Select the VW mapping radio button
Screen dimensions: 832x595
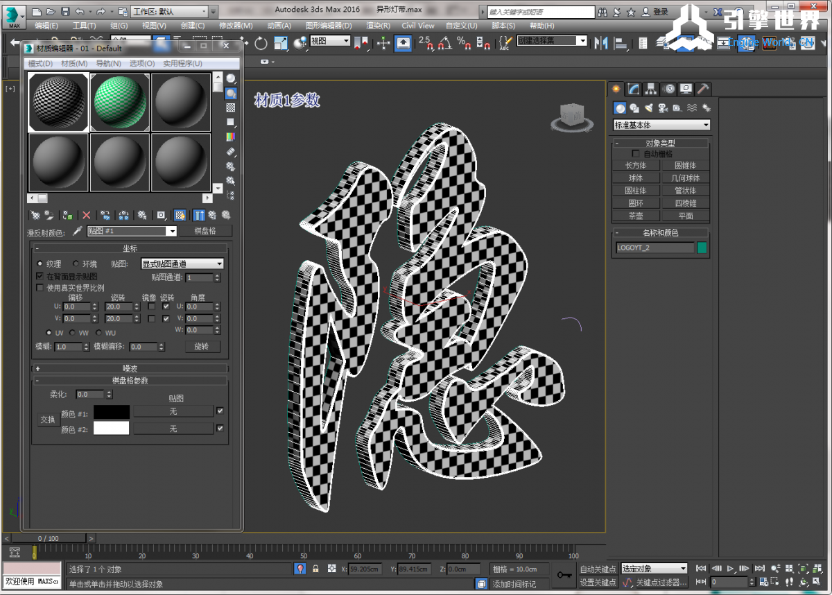(x=73, y=333)
